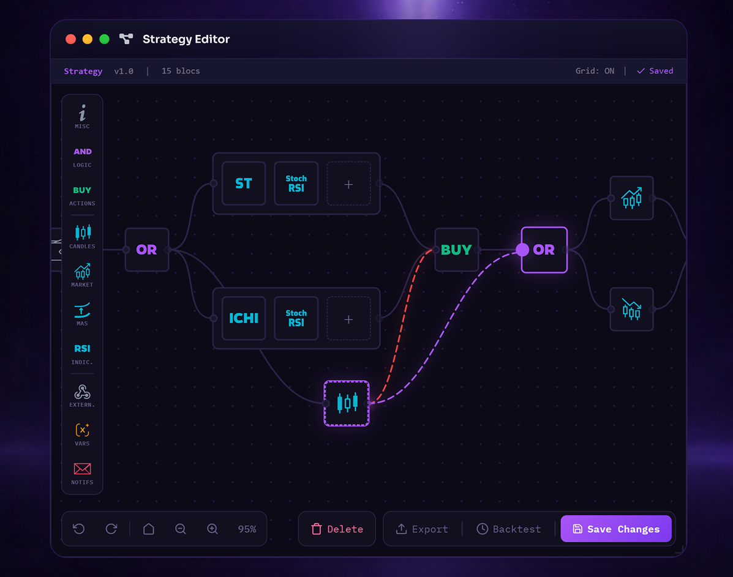
Task: Click the 95% zoom level control
Action: pyautogui.click(x=247, y=529)
